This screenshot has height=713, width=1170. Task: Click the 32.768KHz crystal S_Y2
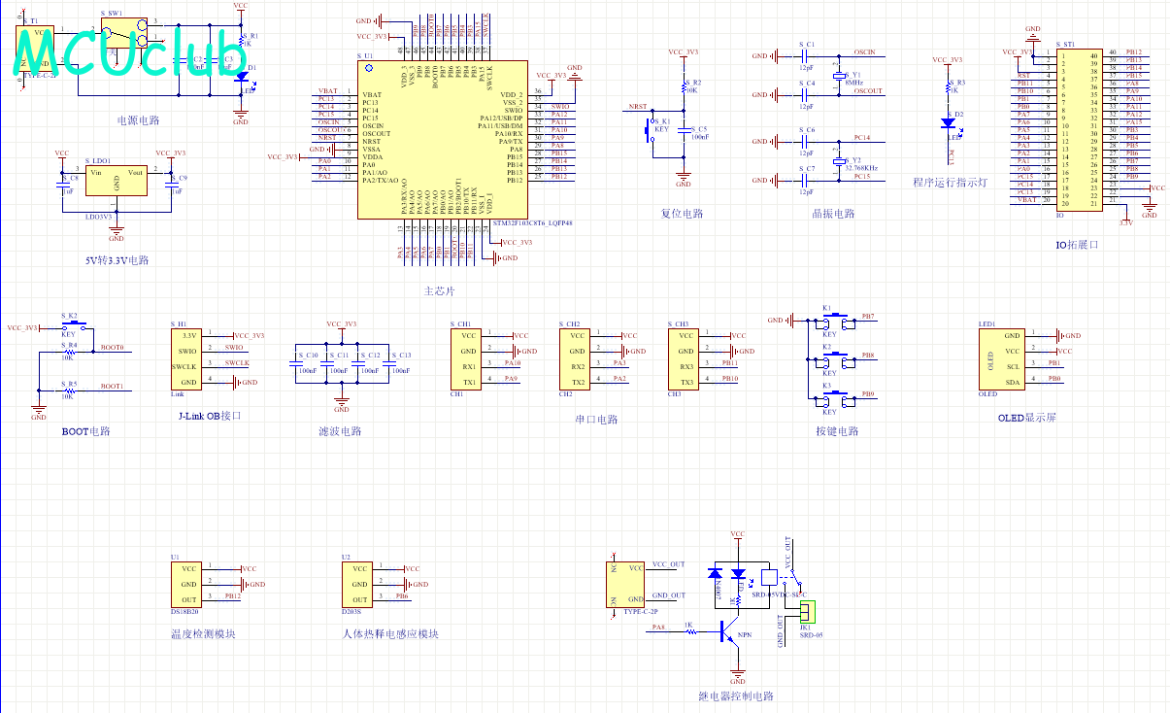point(838,162)
